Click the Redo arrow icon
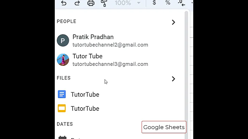248x139 pixels. coord(77,3)
